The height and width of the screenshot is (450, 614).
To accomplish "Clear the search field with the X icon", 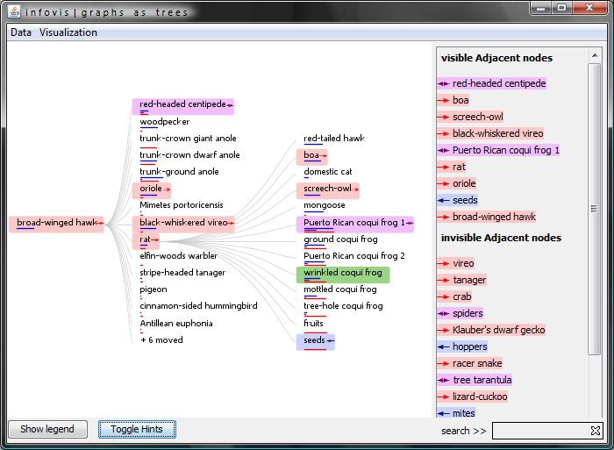I will tap(596, 431).
